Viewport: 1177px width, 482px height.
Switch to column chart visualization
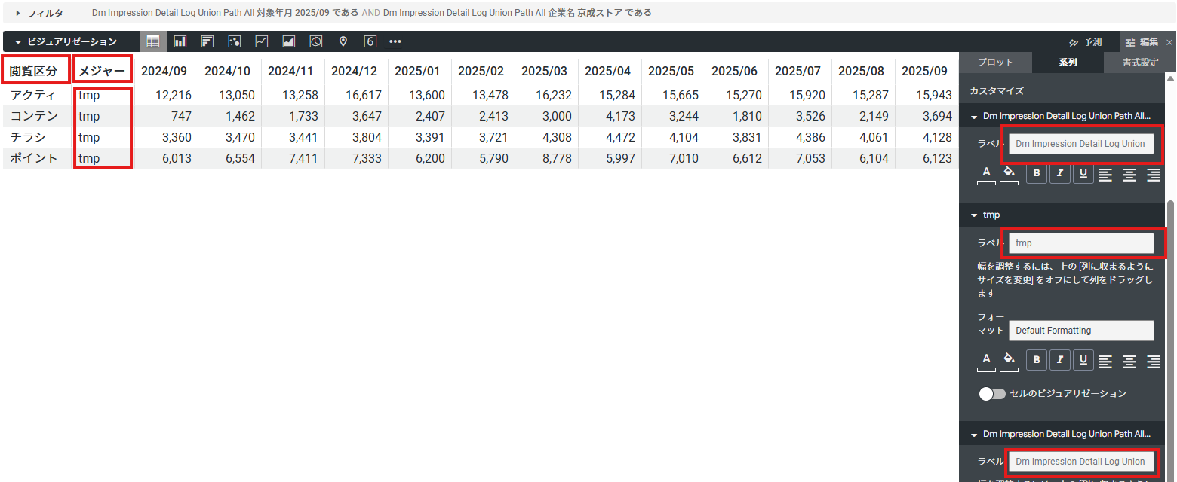pos(180,41)
